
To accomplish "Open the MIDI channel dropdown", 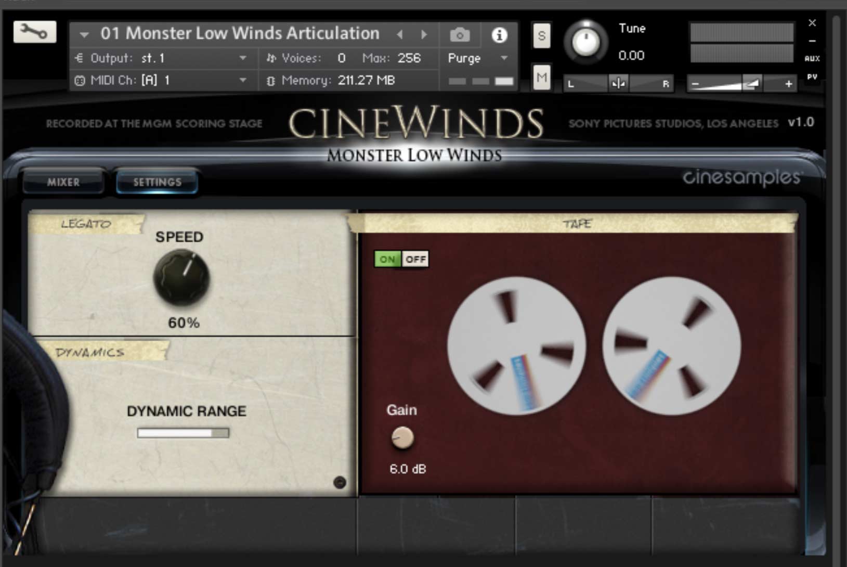I will 242,80.
